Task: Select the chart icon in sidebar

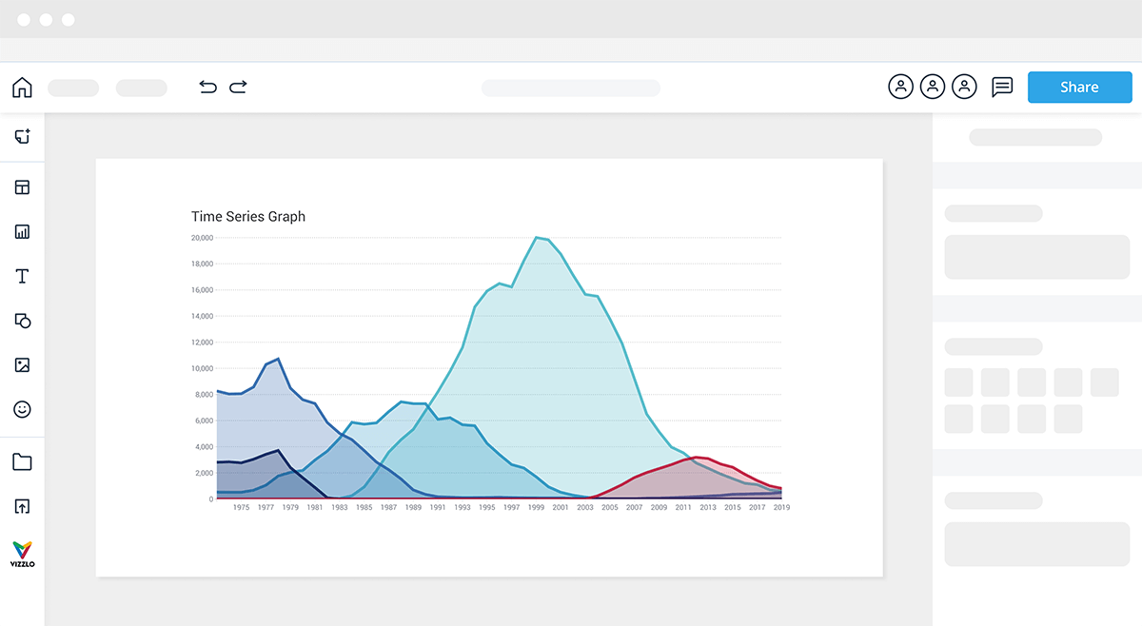Action: coord(22,231)
